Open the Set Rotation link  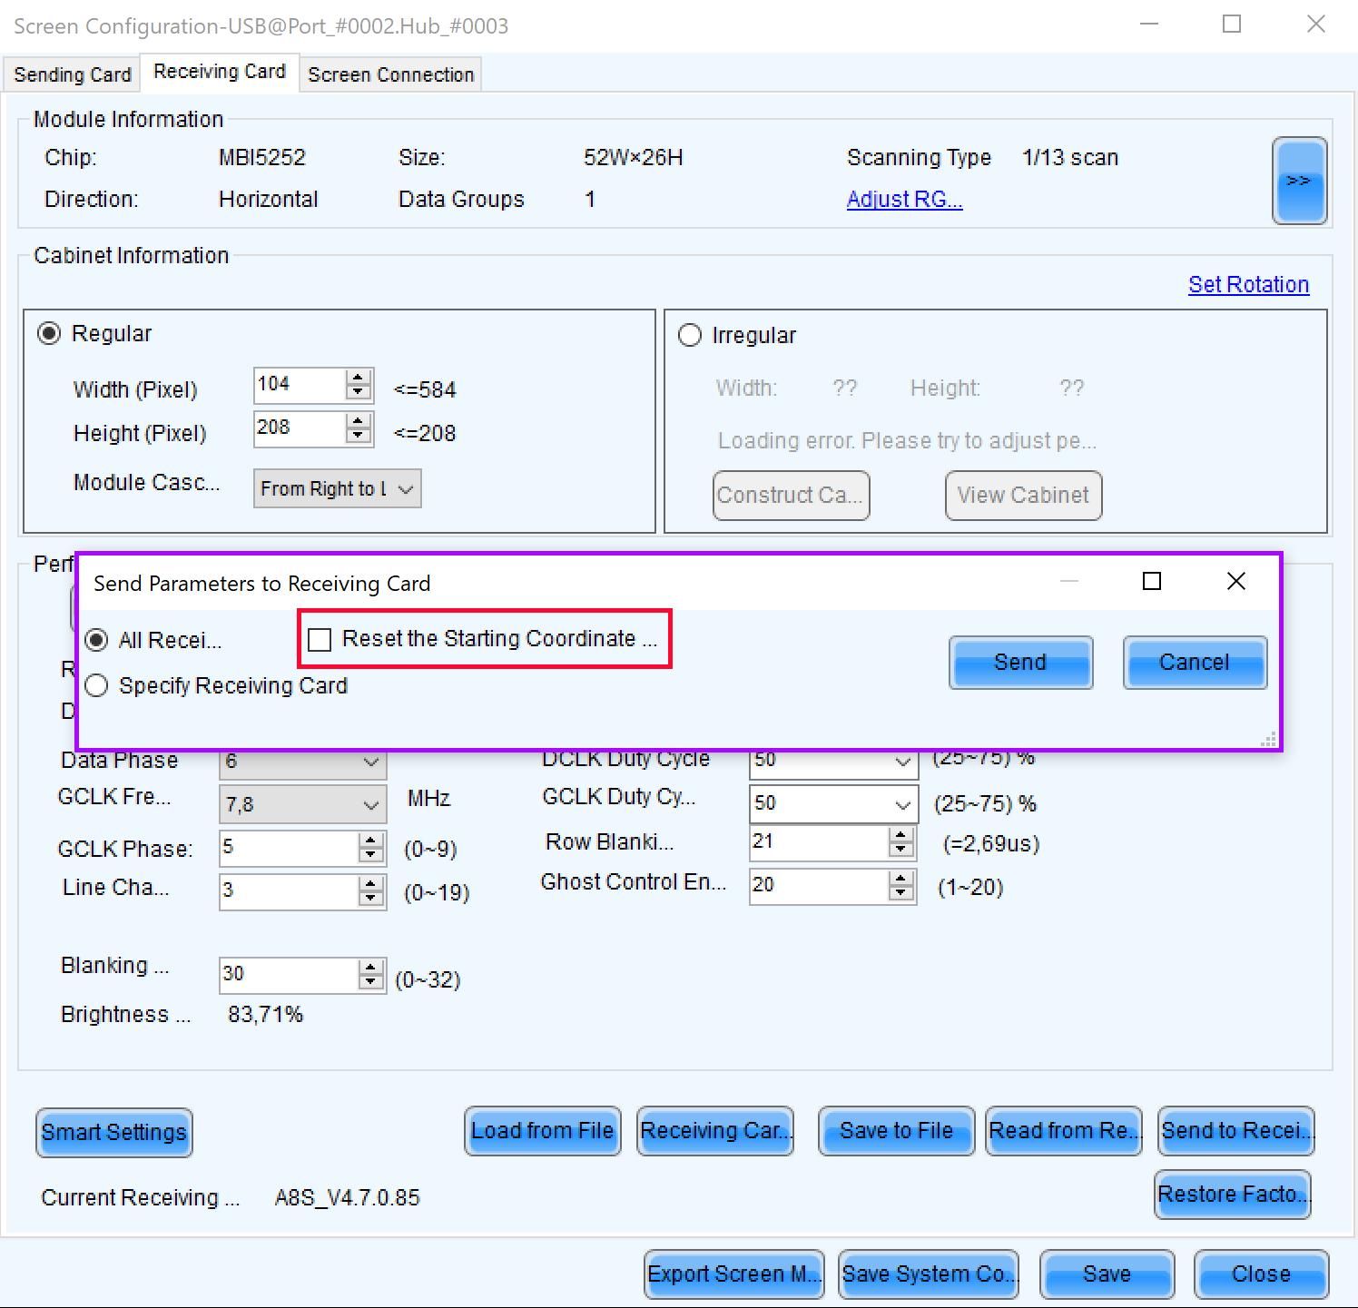point(1248,284)
